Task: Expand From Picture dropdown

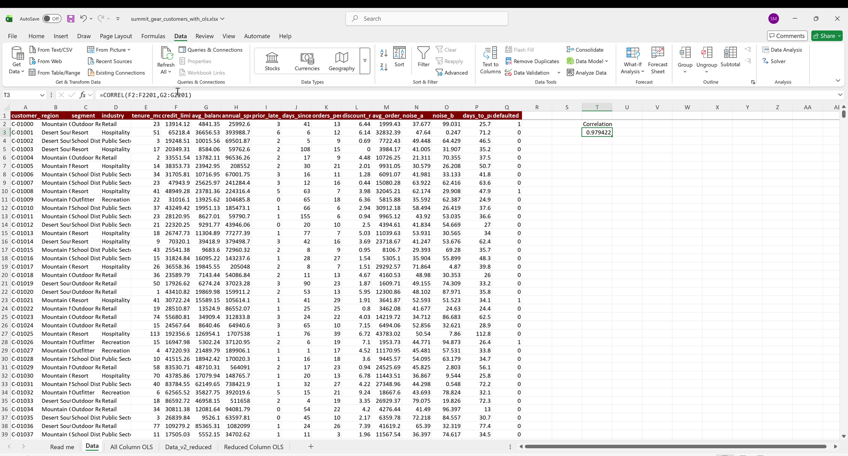Action: (x=129, y=50)
